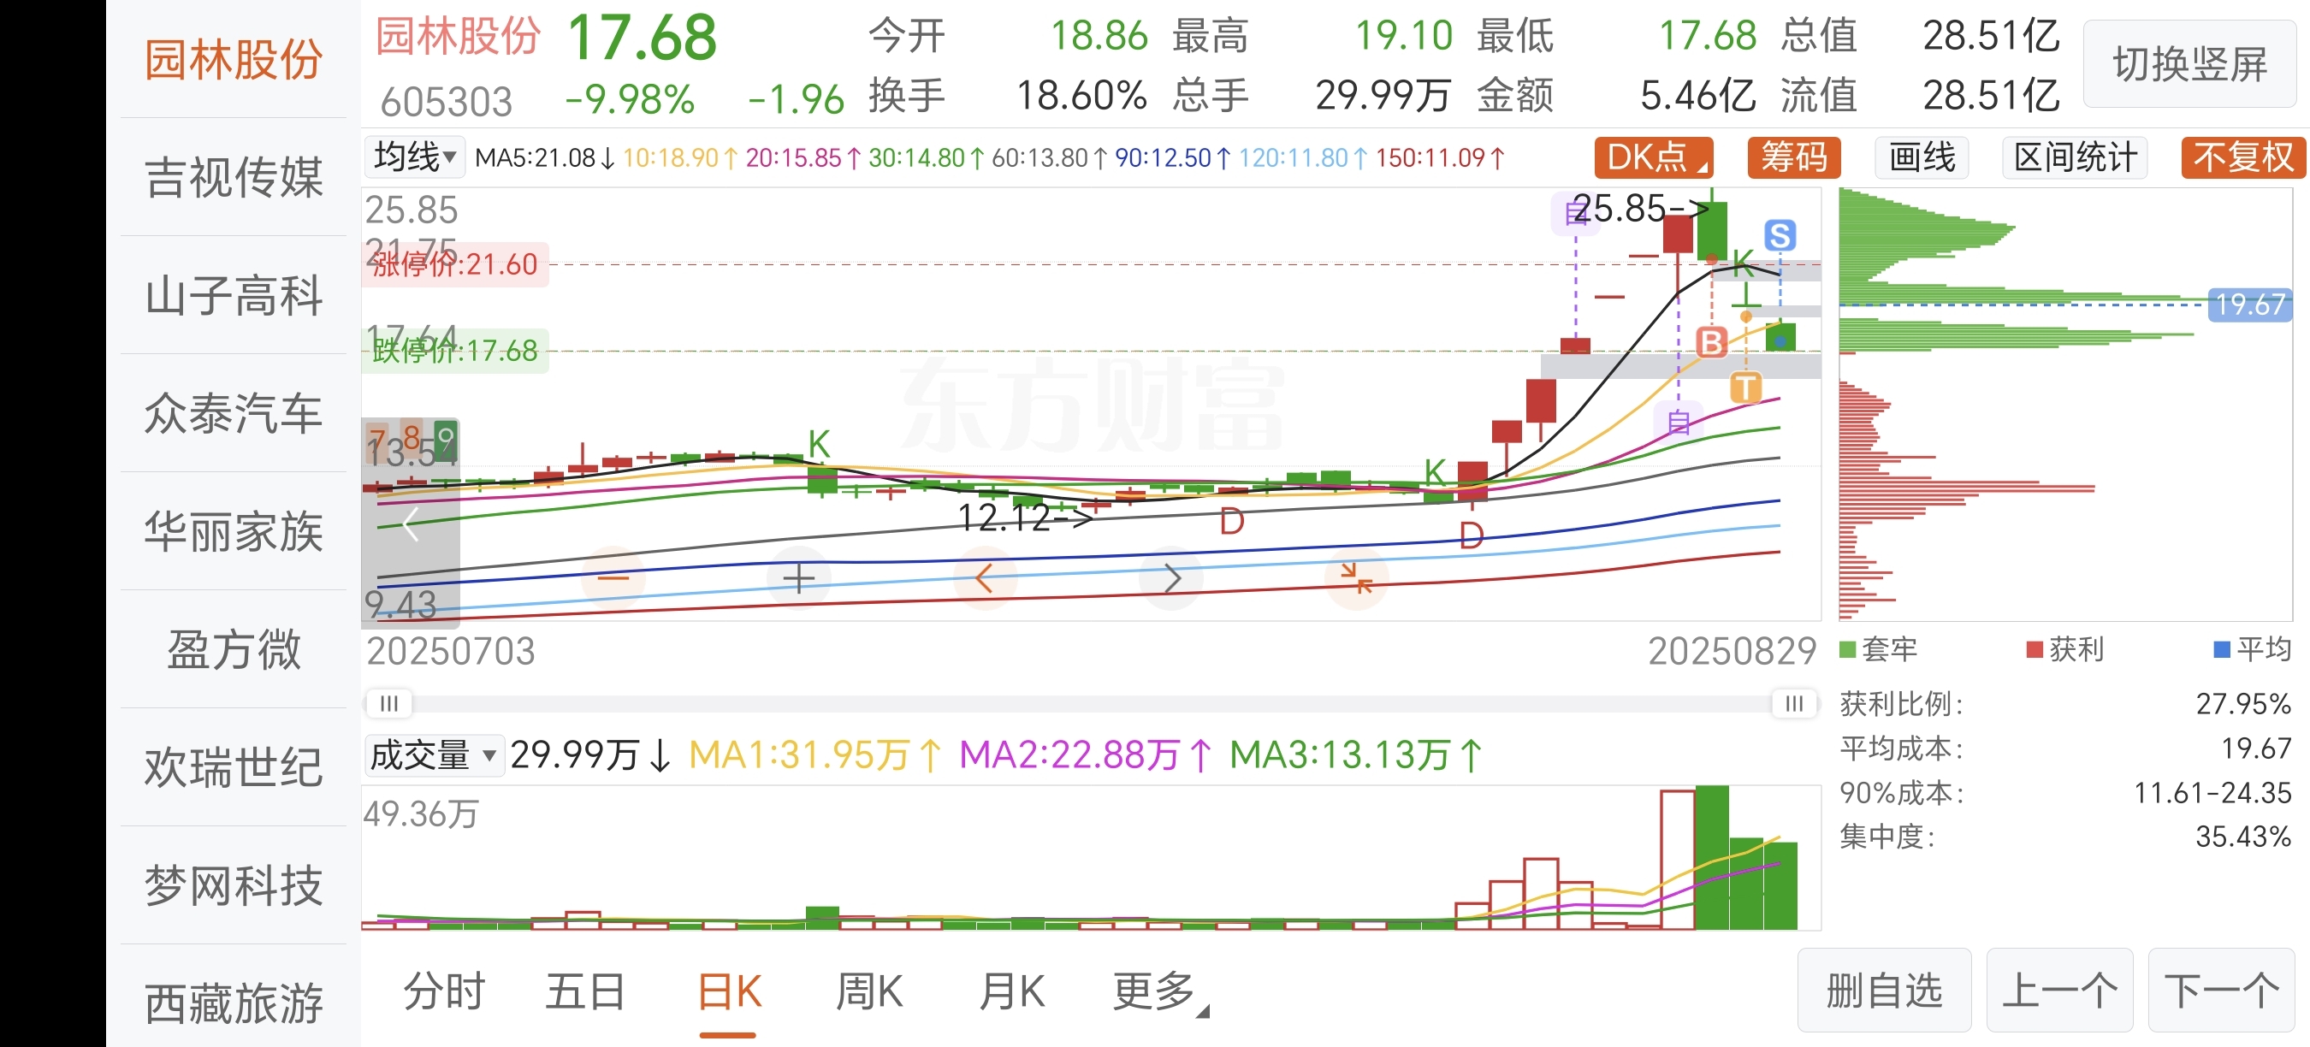Tap the blue S sell marker
Screen dimensions: 2310x1047
point(1780,236)
